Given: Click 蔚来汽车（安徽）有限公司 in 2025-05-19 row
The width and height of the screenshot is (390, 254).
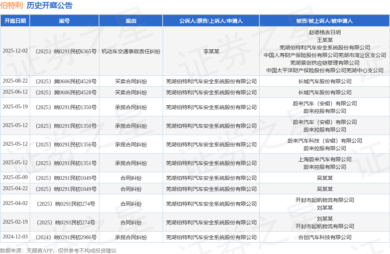Looking at the screenshot, I should (324, 103).
